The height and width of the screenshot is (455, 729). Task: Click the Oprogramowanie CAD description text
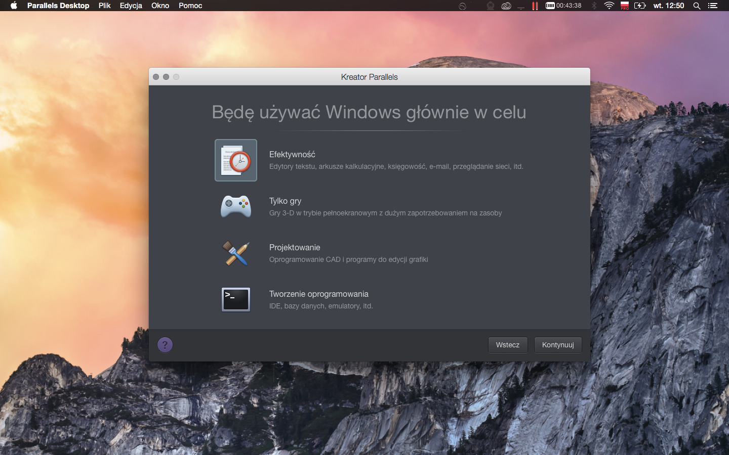click(349, 259)
